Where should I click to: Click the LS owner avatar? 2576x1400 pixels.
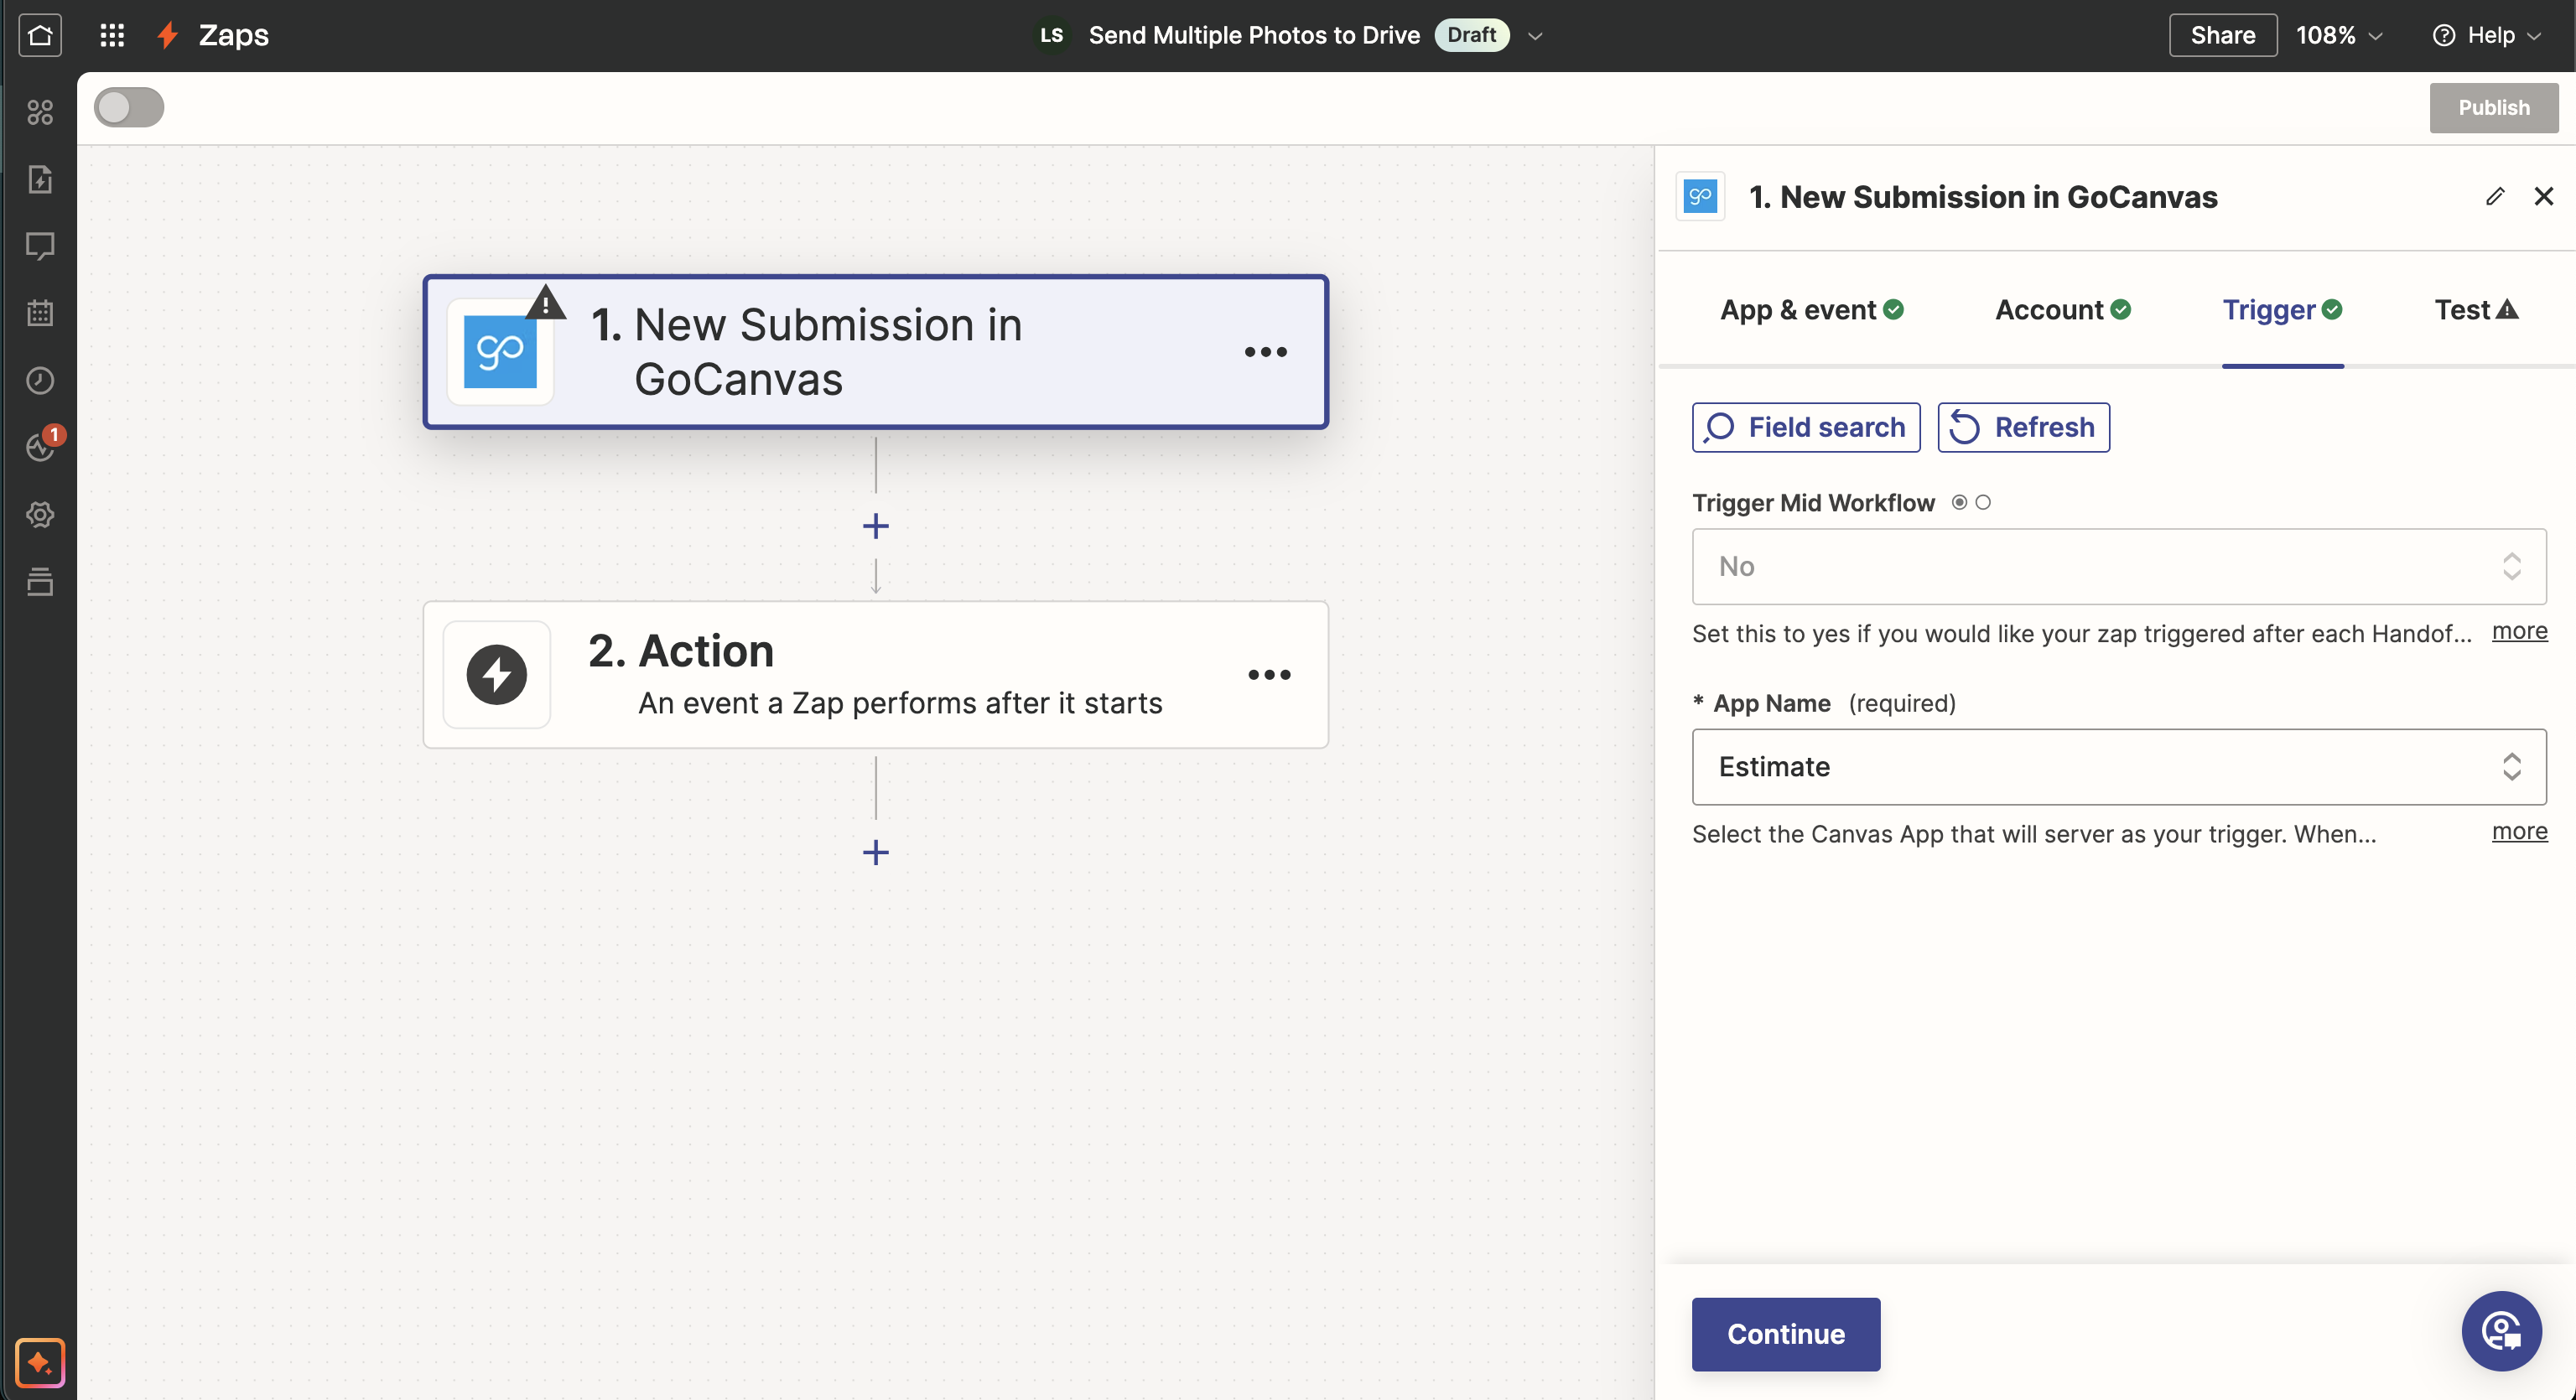pyautogui.click(x=1051, y=35)
